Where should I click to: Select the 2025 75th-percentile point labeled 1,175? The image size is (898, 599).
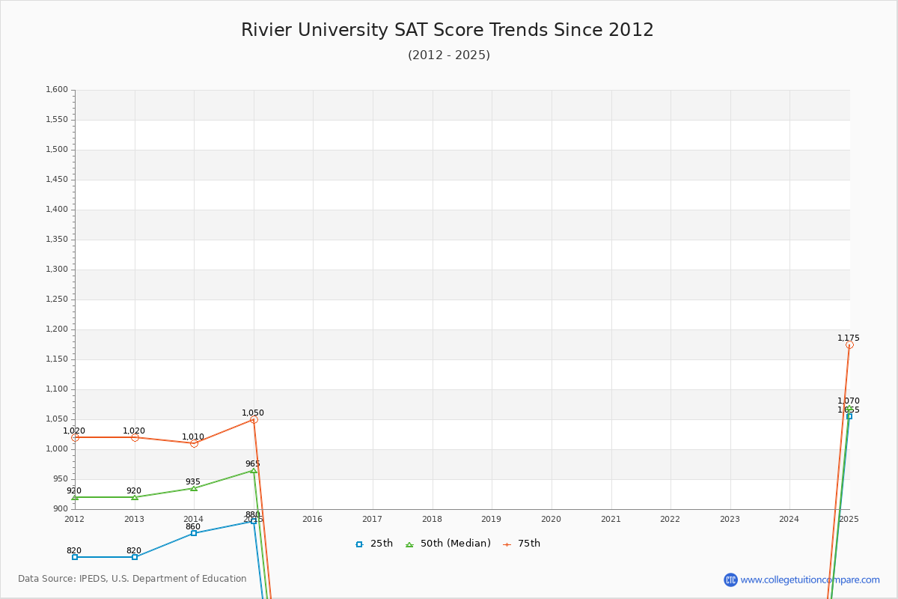[849, 344]
